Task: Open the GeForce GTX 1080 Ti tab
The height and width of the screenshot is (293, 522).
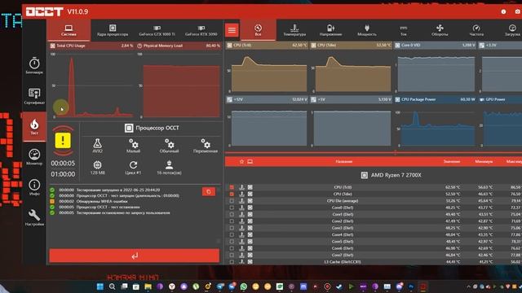Action: pos(157,30)
